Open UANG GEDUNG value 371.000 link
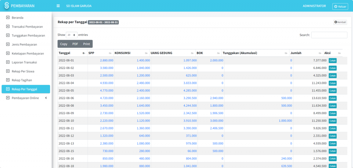353x168 pixels. 191,136
